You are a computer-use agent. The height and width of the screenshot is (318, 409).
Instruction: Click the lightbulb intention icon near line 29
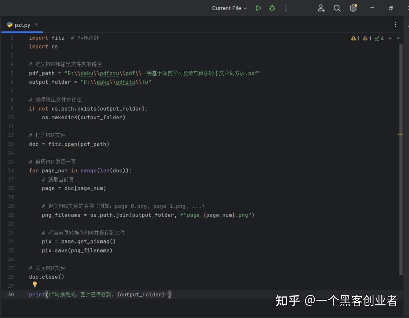(34, 284)
